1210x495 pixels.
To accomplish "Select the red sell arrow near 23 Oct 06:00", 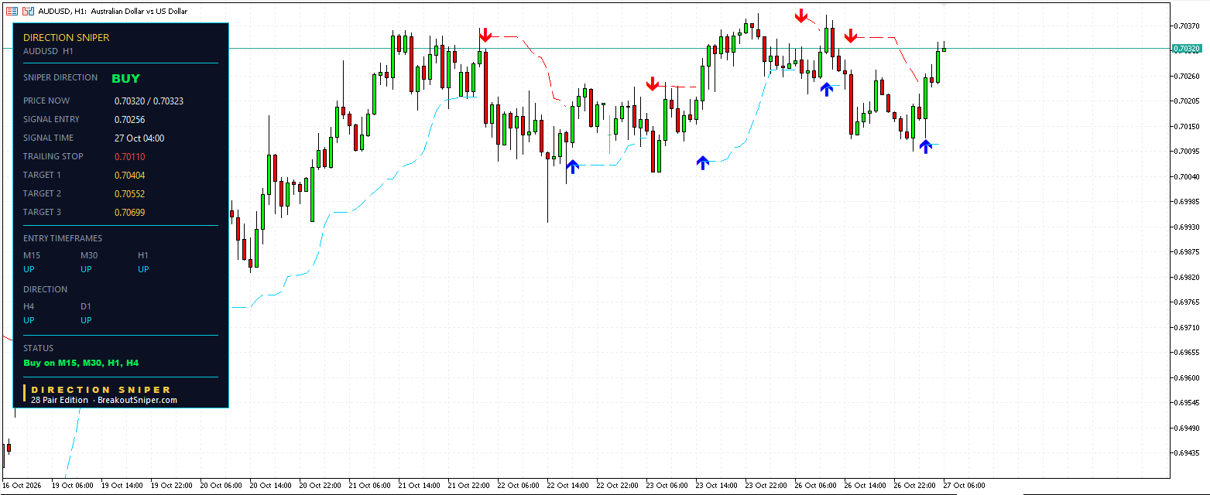I will tap(653, 84).
